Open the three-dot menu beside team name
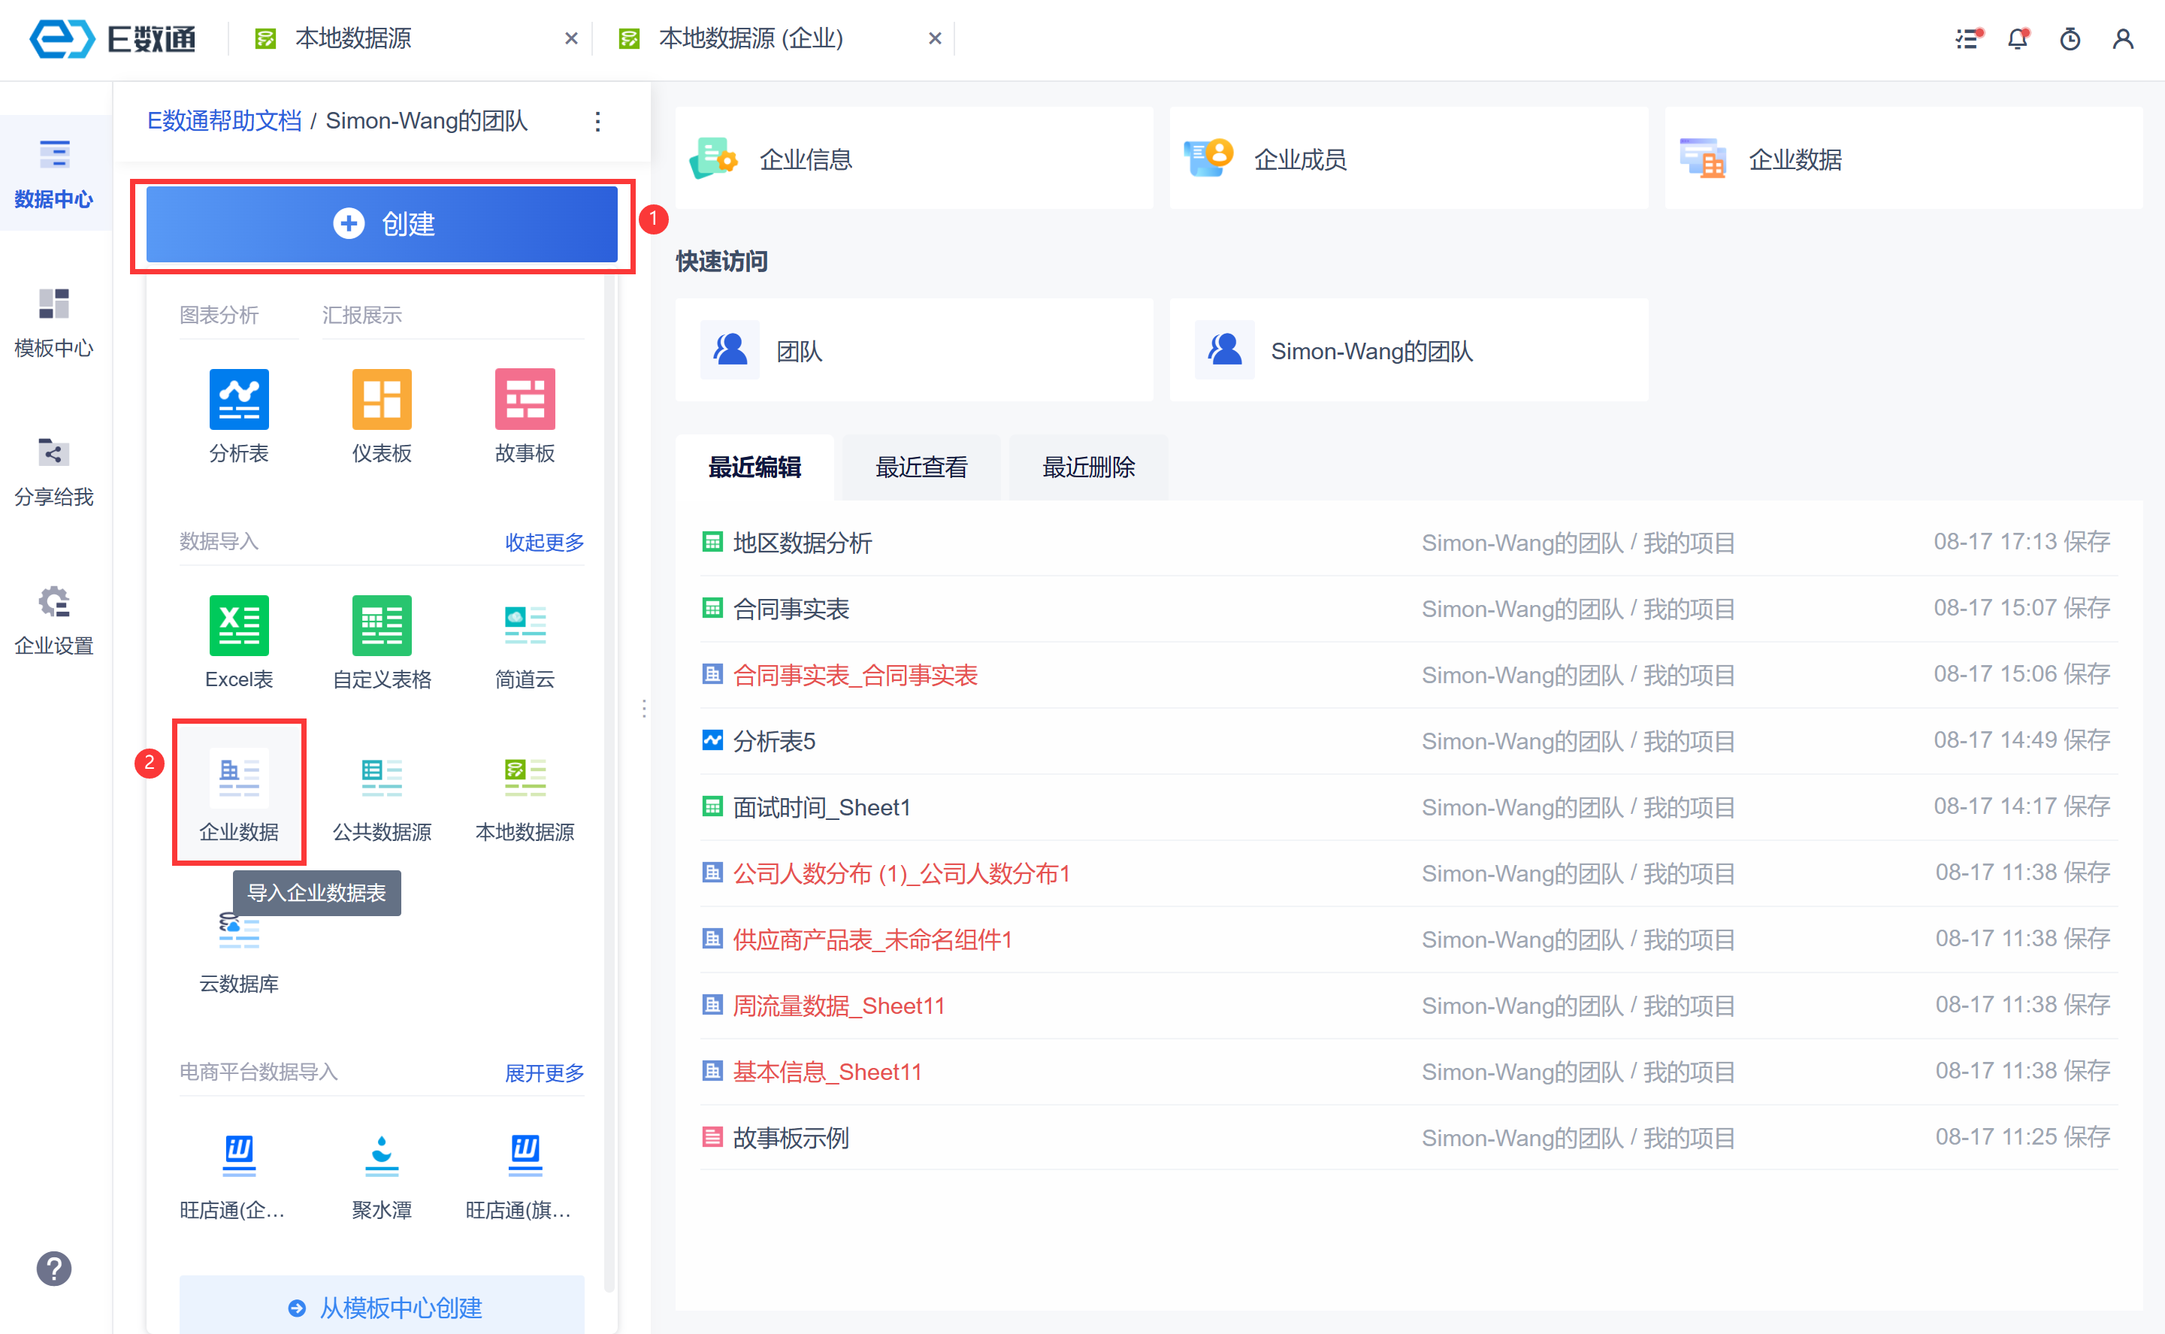This screenshot has height=1334, width=2165. pos(597,122)
